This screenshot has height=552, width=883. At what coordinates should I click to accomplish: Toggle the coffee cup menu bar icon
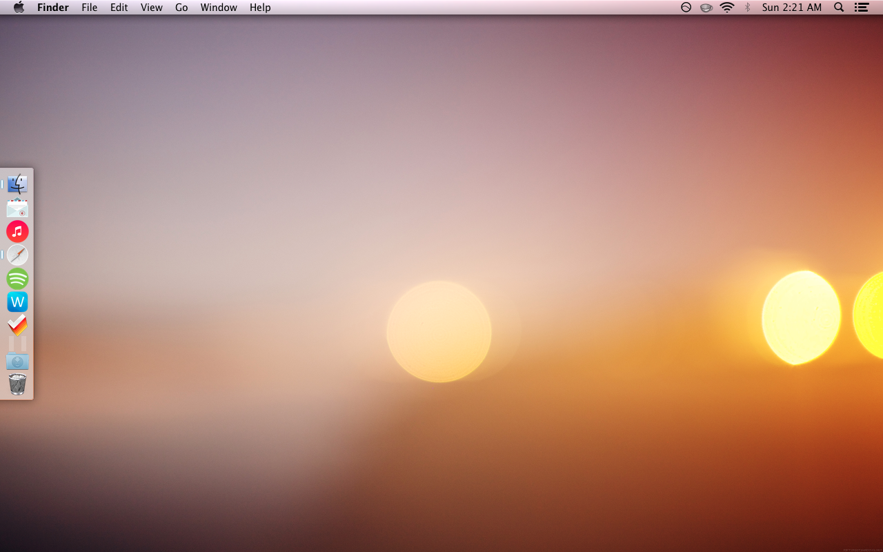[706, 8]
